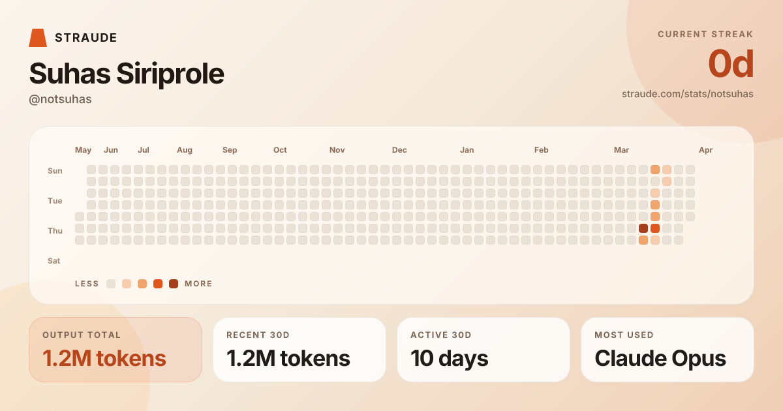Click the Active 30D days card
Image resolution: width=783 pixels, height=411 pixels.
point(484,350)
